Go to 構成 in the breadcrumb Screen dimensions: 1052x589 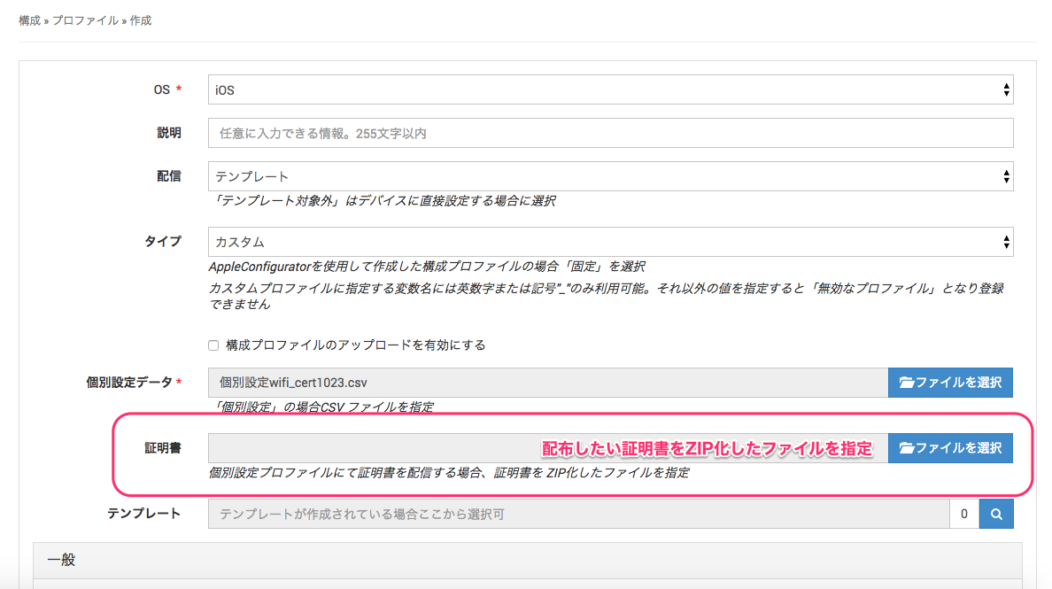coord(29,20)
